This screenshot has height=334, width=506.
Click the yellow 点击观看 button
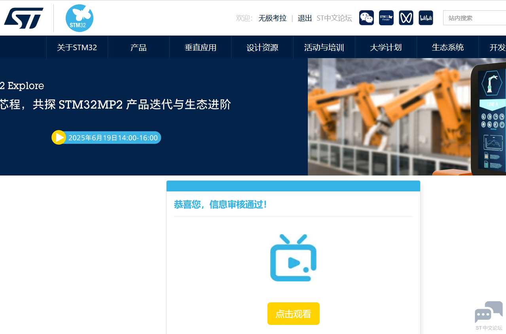(x=294, y=314)
